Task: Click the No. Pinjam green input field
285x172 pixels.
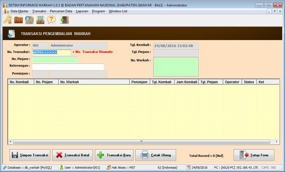Action: (x=55, y=60)
